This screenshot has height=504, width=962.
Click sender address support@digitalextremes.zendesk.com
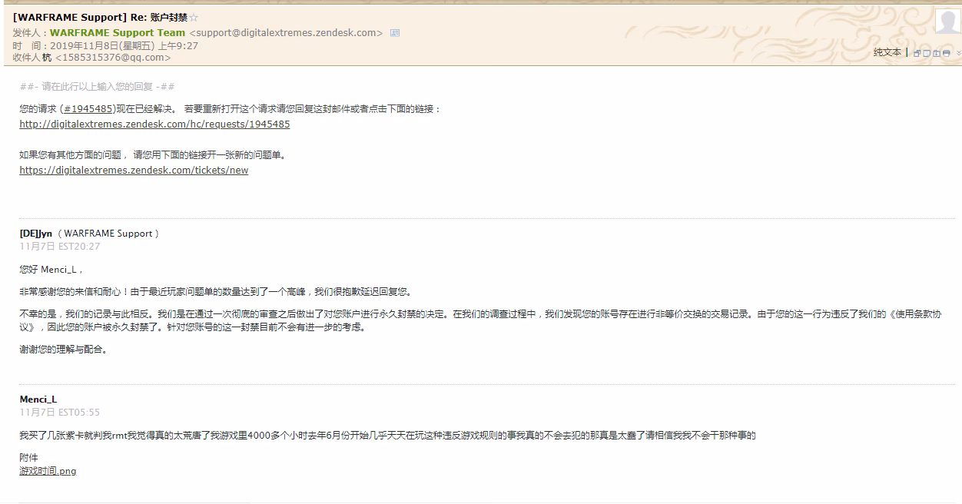[x=286, y=33]
